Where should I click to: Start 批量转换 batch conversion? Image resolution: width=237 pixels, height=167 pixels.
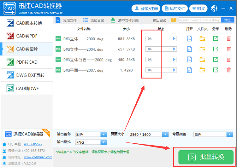(x=206, y=157)
